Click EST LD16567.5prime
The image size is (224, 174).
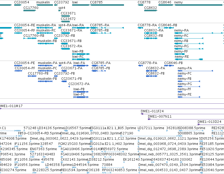(77, 128)
